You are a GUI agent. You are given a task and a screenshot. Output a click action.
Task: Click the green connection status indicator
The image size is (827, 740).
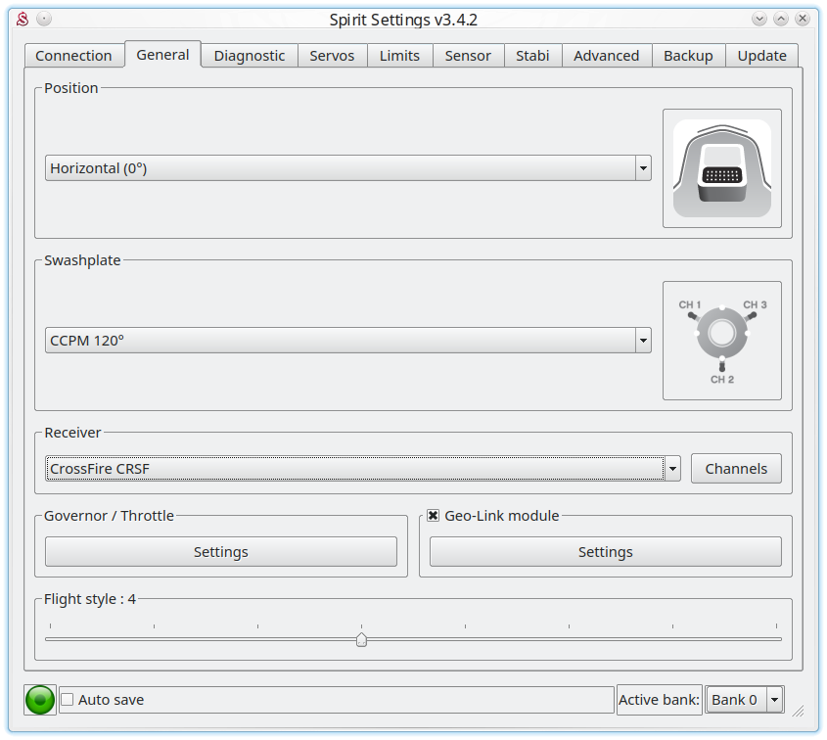[40, 700]
